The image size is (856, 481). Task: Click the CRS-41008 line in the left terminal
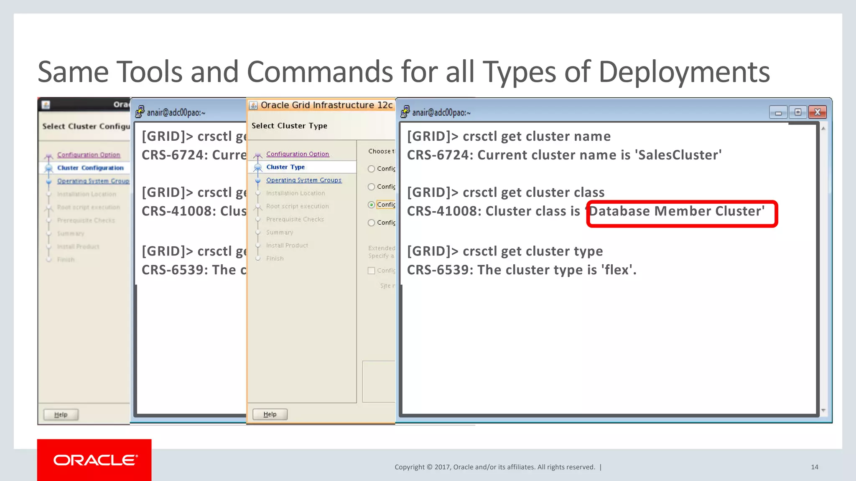[x=194, y=211]
